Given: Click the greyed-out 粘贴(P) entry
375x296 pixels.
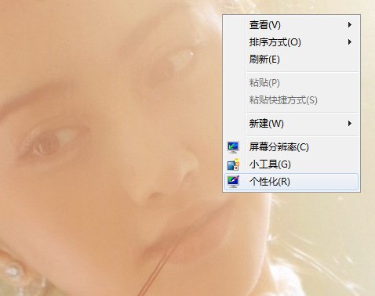Looking at the screenshot, I should pos(291,83).
